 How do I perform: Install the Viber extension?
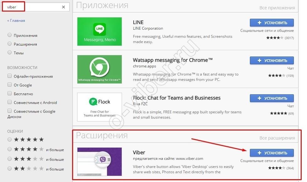point(272,153)
